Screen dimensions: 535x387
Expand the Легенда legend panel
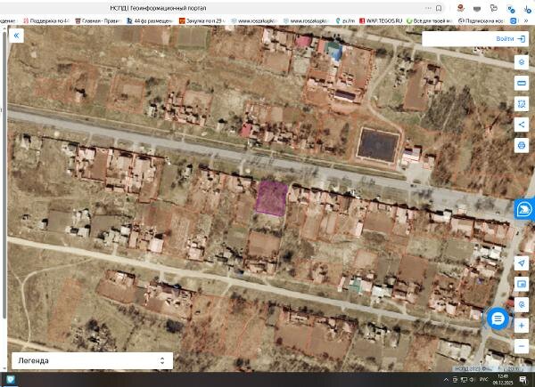click(92, 360)
